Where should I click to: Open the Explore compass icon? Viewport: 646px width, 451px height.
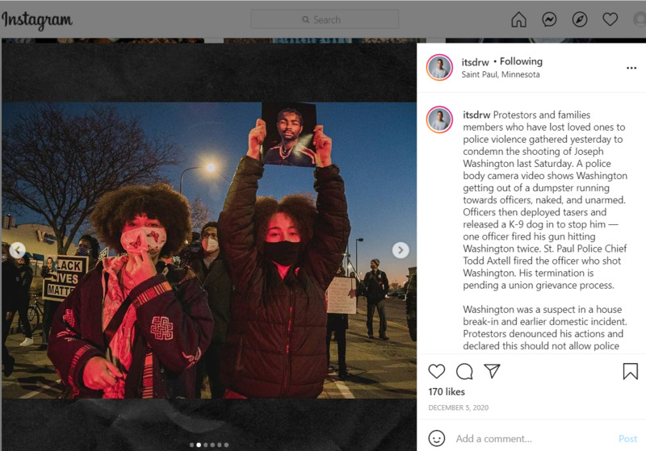[x=580, y=19]
